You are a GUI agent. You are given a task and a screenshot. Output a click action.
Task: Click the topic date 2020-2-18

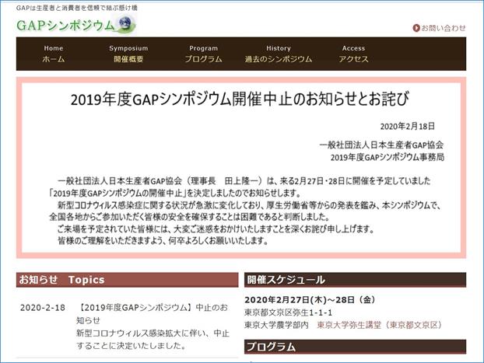43,308
